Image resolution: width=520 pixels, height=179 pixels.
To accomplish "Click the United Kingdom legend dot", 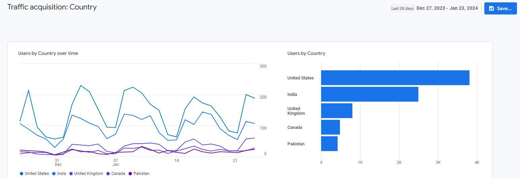I will [71, 174].
